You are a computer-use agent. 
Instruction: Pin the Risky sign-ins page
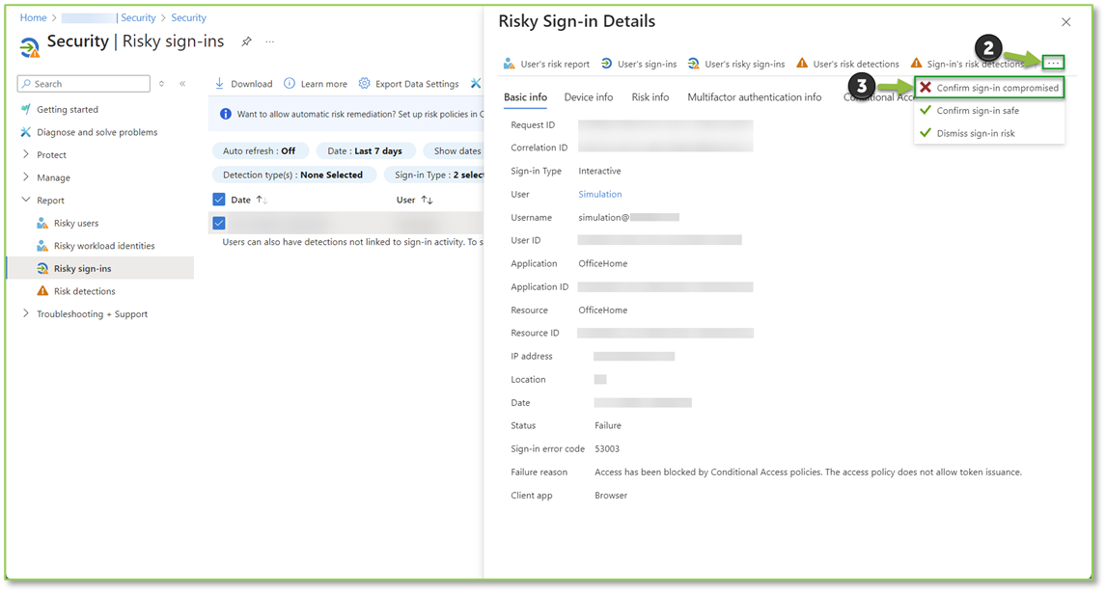pos(246,41)
